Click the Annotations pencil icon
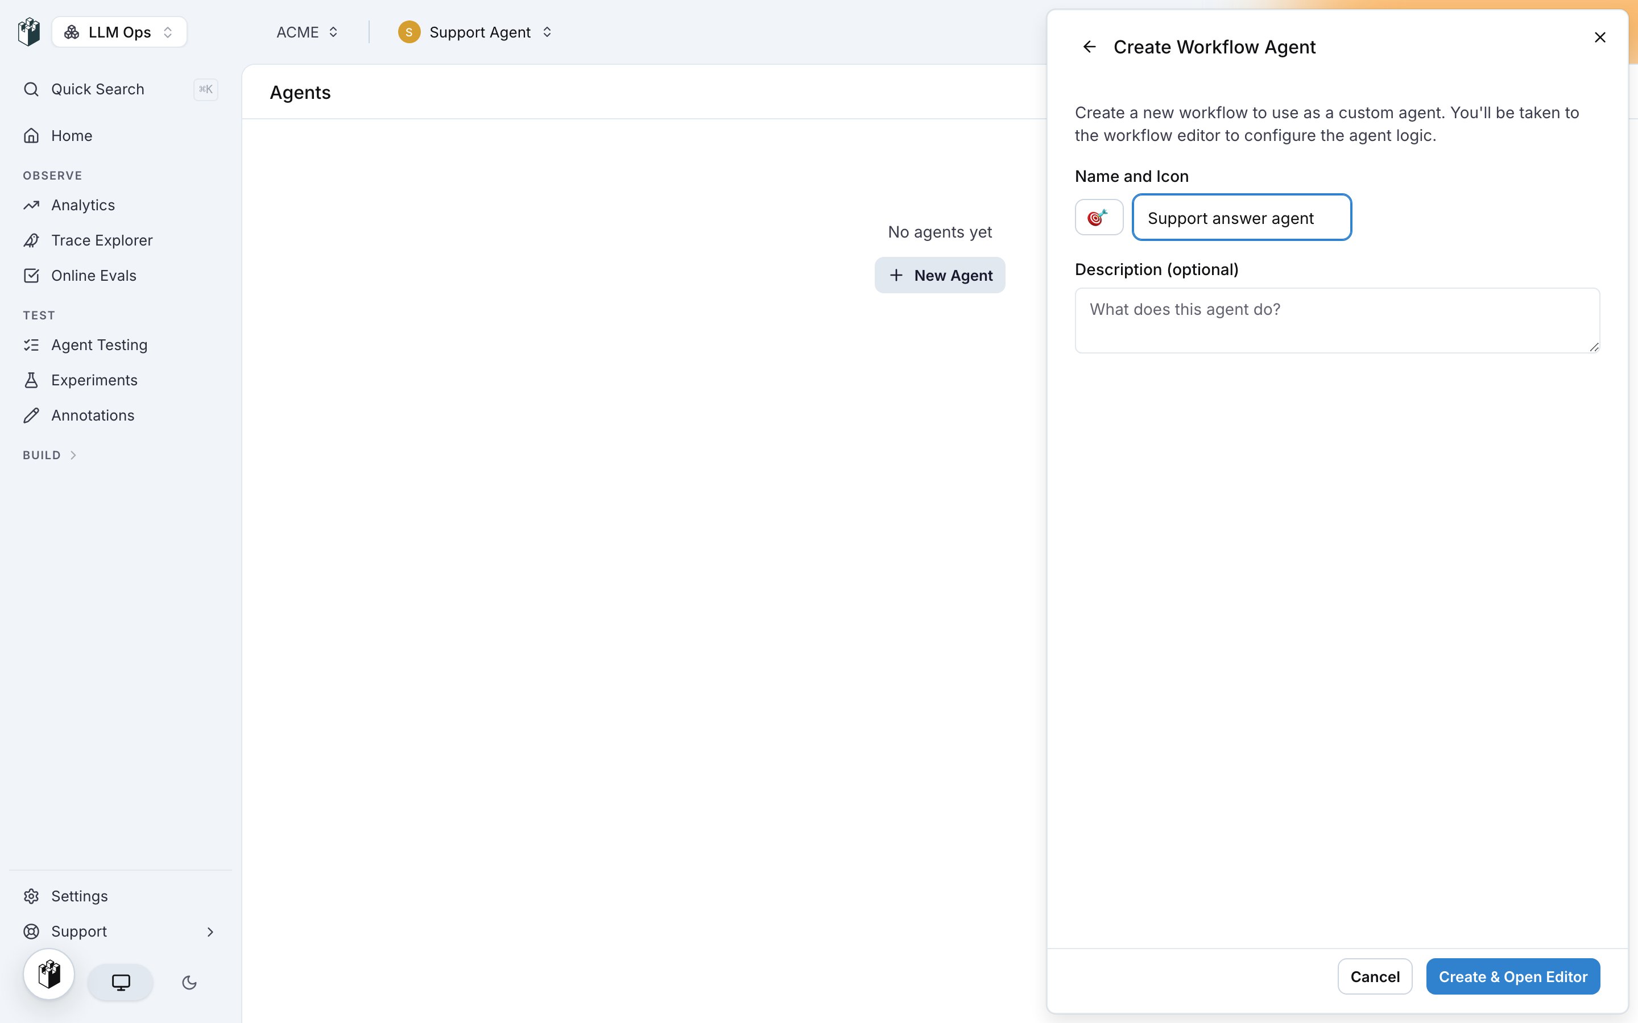1638x1023 pixels. 31,415
